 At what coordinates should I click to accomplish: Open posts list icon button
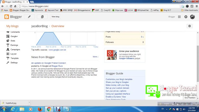point(42,16)
